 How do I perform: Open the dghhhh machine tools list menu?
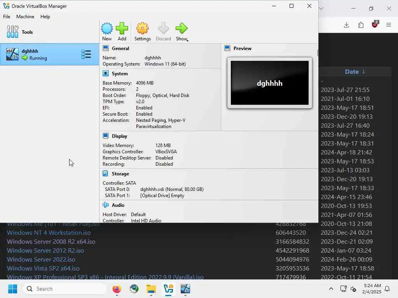click(x=86, y=54)
